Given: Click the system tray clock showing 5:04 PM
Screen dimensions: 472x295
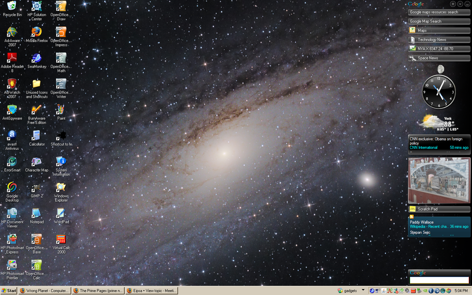Looking at the screenshot, I should point(461,291).
